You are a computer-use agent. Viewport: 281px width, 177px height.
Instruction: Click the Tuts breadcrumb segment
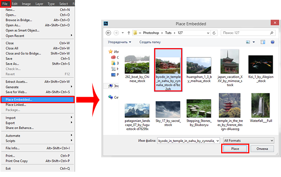(168, 33)
